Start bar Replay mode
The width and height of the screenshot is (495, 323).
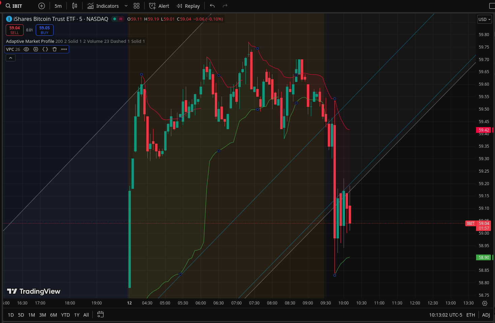[x=188, y=6]
